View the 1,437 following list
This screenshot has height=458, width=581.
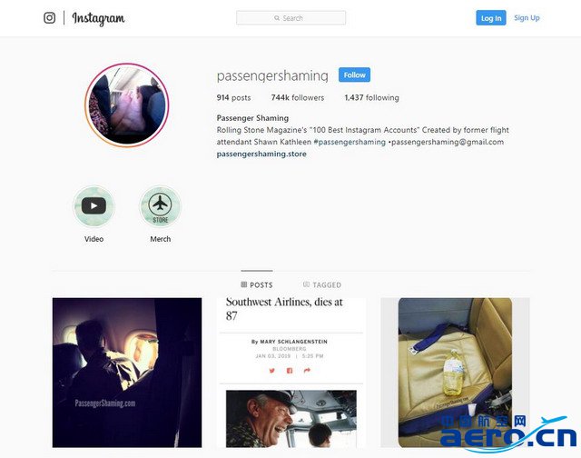(x=371, y=97)
